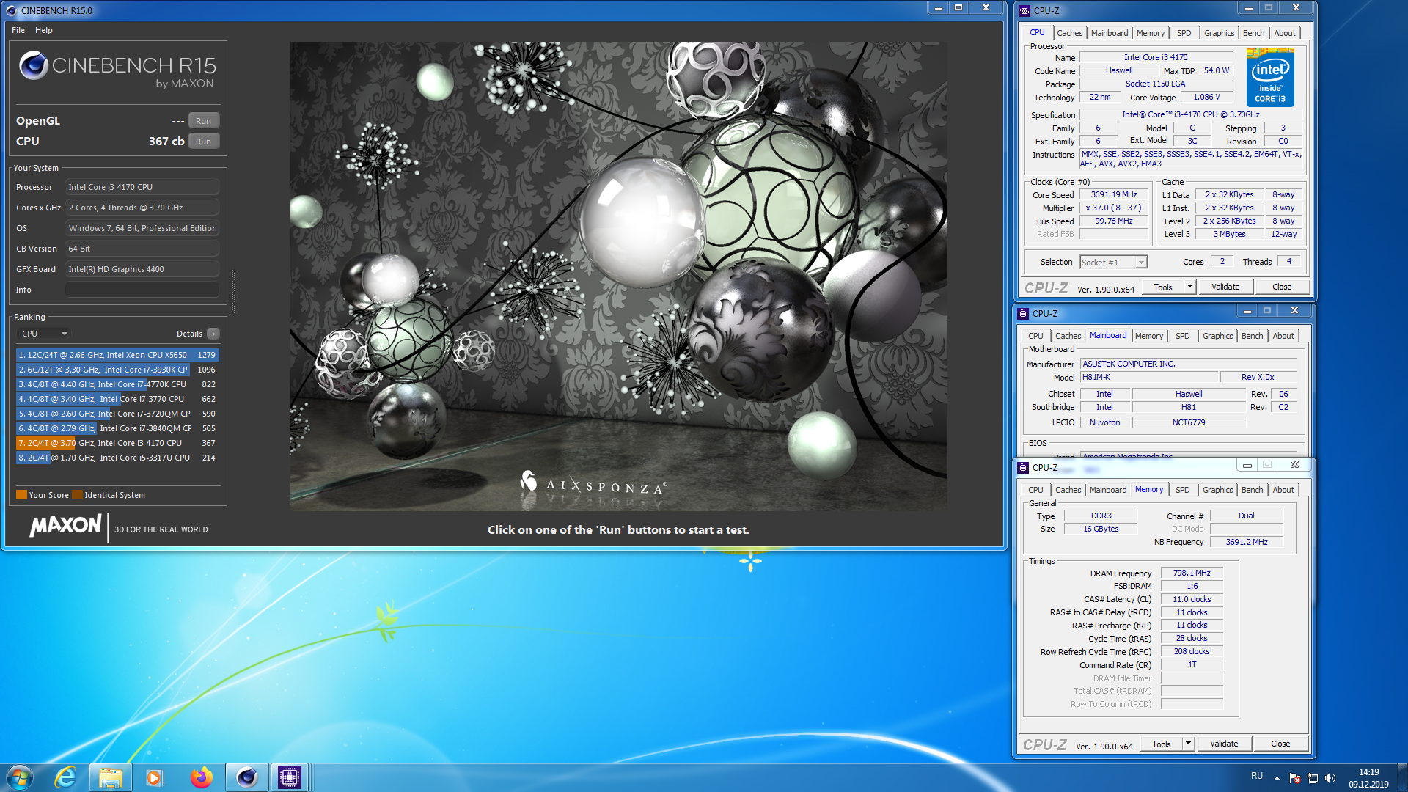Launch Internet Explorer from the taskbar
The height and width of the screenshot is (792, 1408).
65,777
